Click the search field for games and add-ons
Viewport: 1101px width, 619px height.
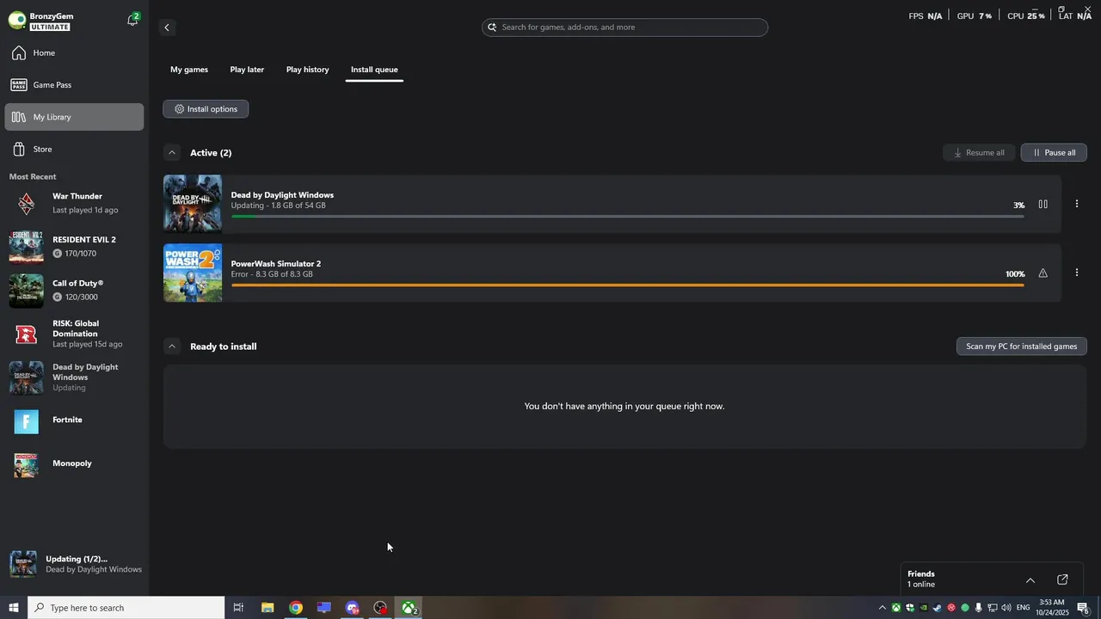[x=624, y=28]
